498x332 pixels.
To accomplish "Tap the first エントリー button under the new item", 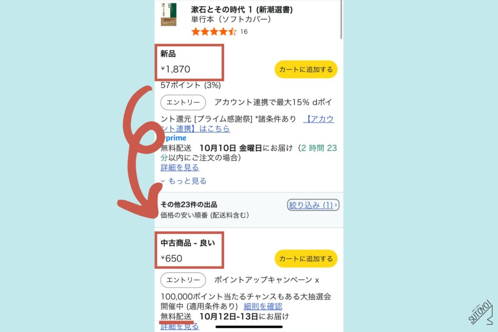I will (183, 102).
